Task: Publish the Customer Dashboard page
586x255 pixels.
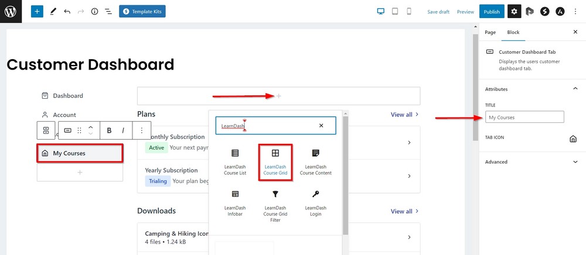Action: pos(492,12)
